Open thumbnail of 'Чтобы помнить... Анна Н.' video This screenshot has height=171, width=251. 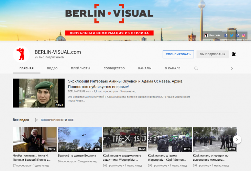pyautogui.click(x=35, y=139)
